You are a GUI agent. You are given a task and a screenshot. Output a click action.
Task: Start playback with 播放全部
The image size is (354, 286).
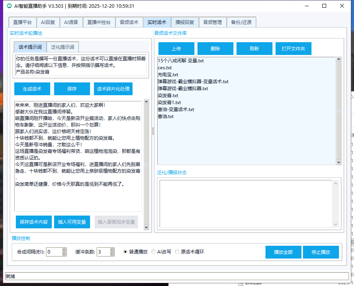pos(283,252)
